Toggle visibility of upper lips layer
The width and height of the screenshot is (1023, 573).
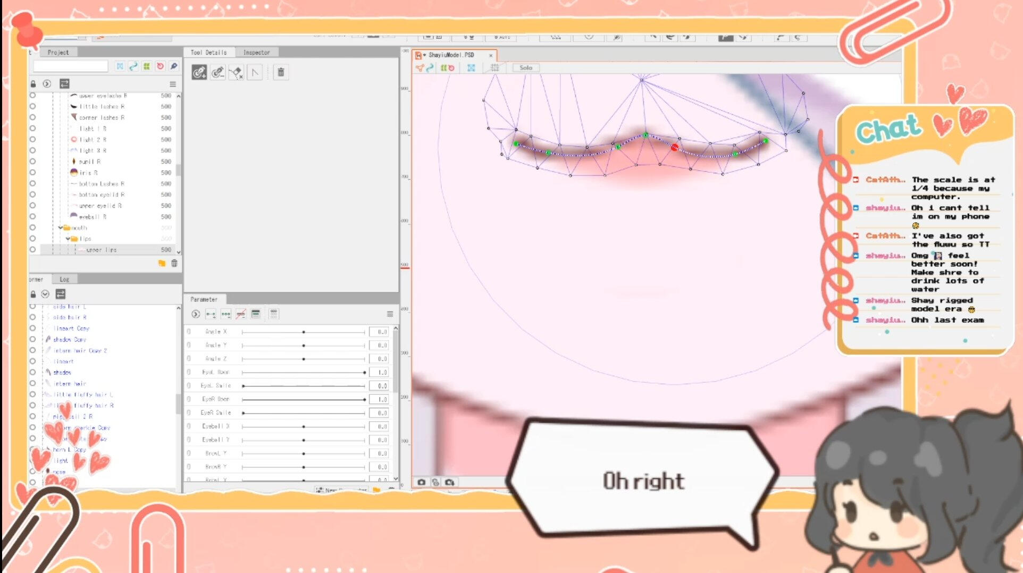[33, 249]
